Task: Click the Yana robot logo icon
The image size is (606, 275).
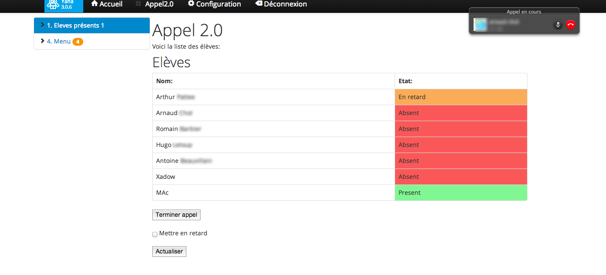Action: tap(53, 4)
